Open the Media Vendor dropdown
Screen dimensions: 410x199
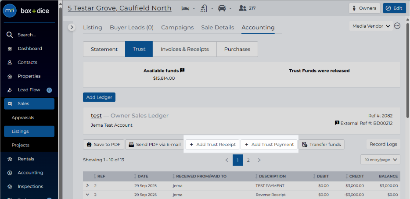371,26
